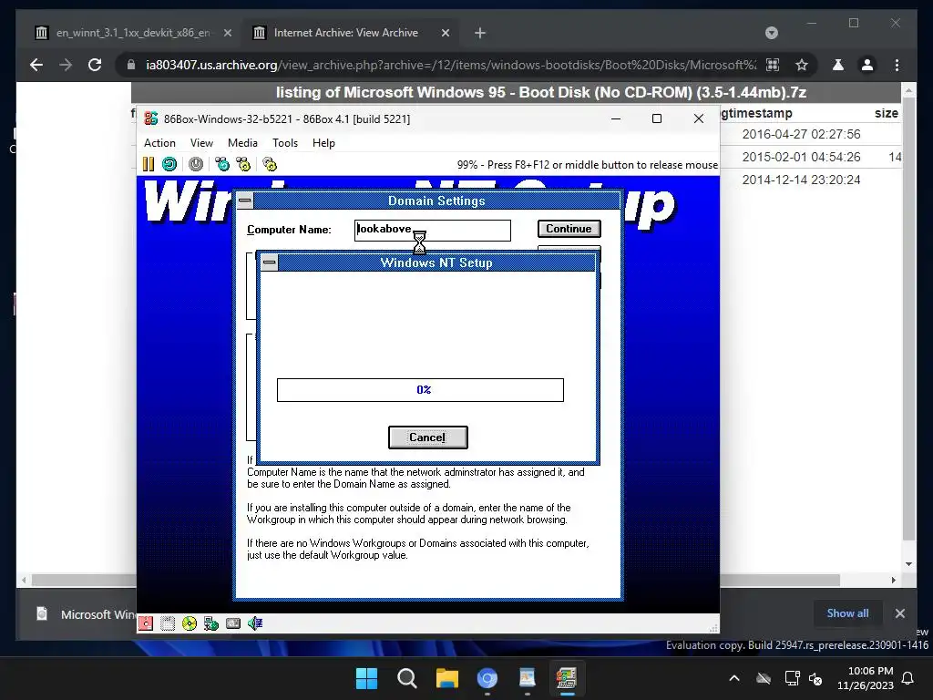Switch to Chromium browser in the taskbar
This screenshot has height=700, width=933.
tap(487, 678)
